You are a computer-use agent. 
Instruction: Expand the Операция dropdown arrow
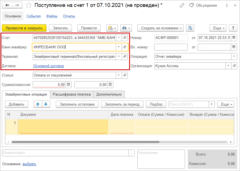click(234, 56)
